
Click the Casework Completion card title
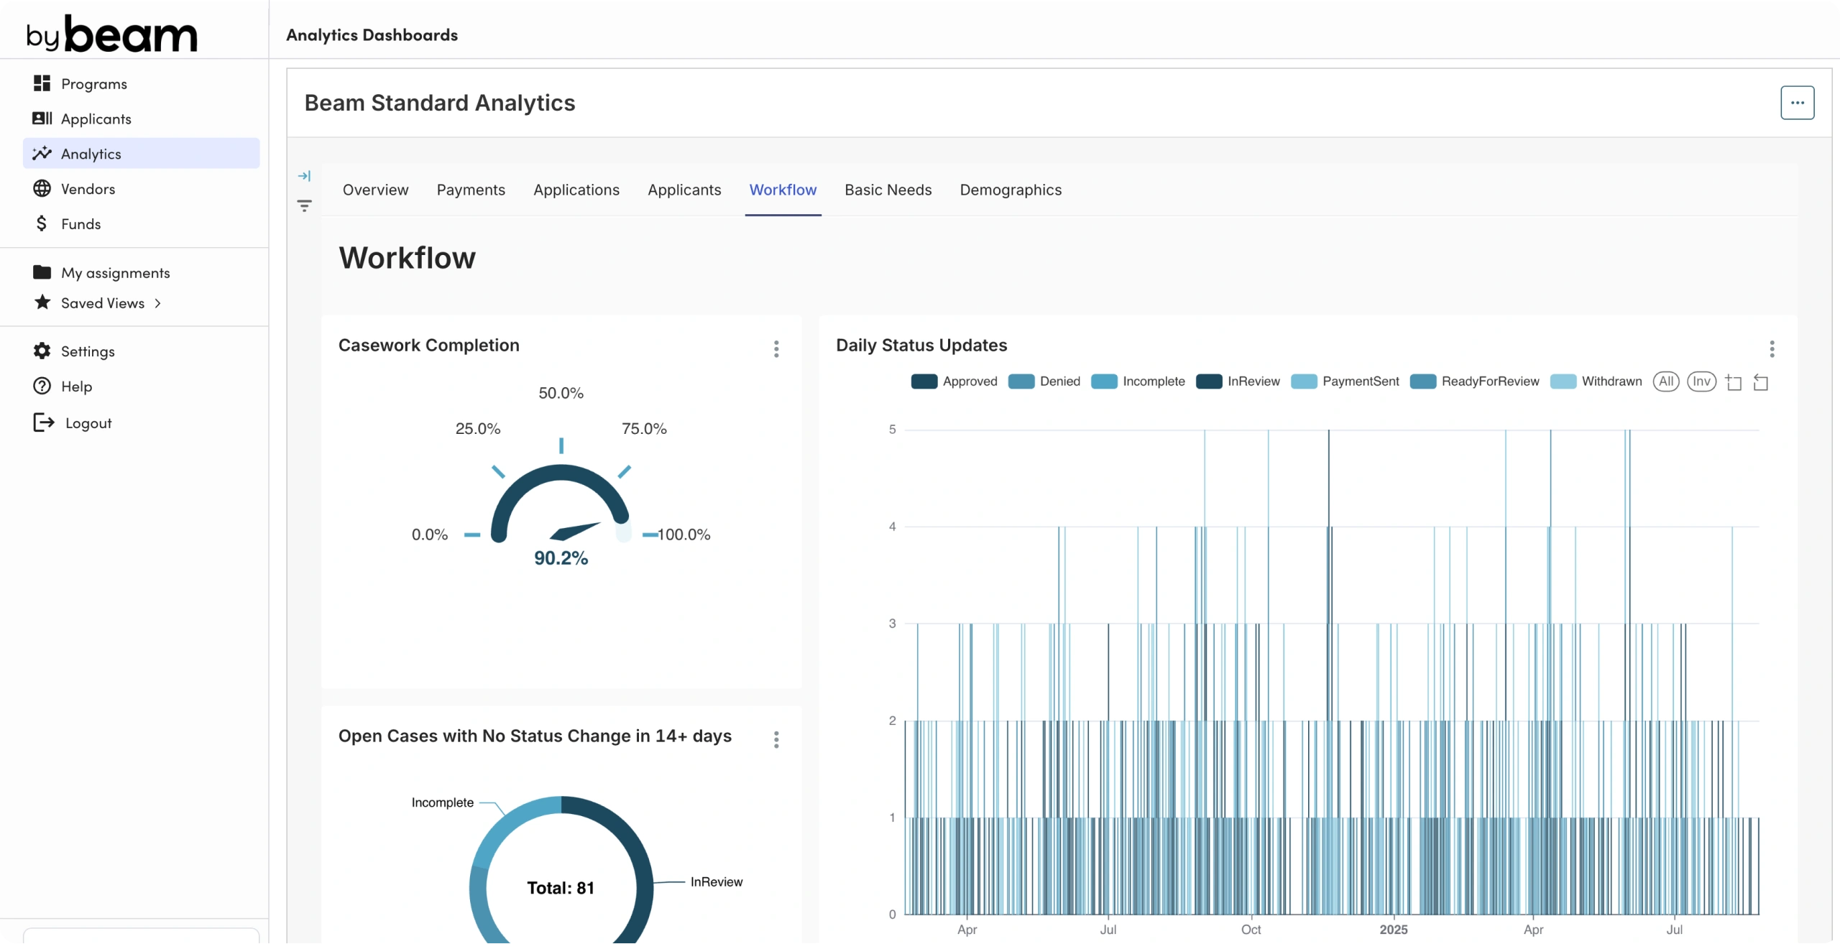[x=428, y=346]
